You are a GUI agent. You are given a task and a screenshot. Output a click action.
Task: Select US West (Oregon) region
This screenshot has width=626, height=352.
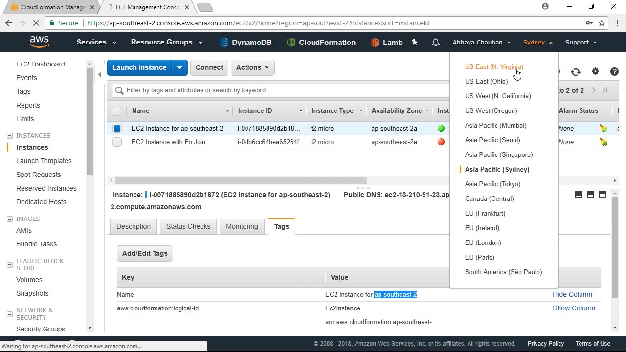[x=491, y=110]
